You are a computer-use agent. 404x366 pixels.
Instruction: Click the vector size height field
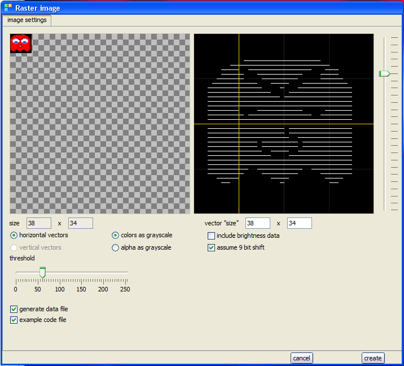coord(299,223)
